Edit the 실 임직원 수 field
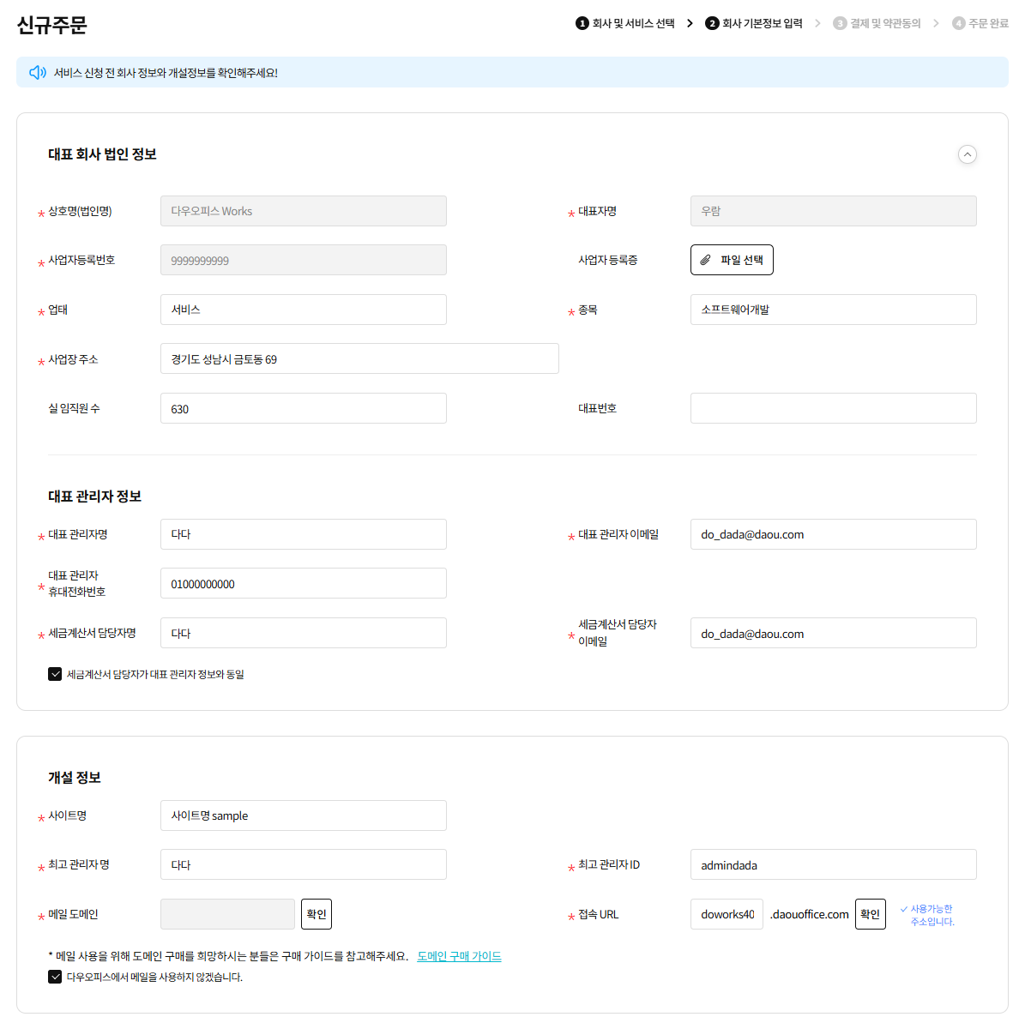1025x1023 pixels. point(303,408)
